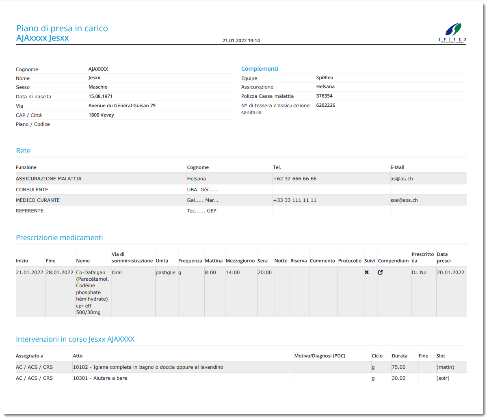489x420 pixels.
Task: Select the Rete section heading
Action: (23, 151)
